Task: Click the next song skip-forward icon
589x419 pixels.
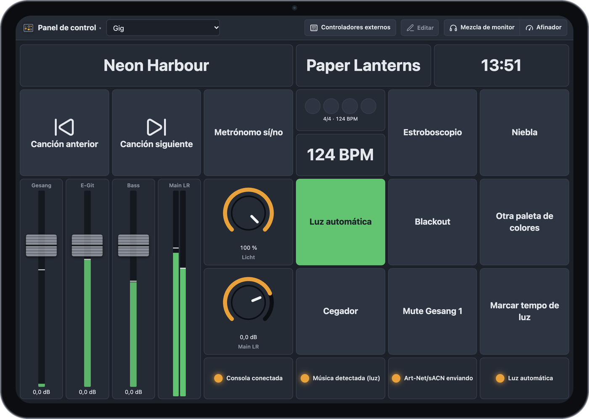Action: [157, 127]
